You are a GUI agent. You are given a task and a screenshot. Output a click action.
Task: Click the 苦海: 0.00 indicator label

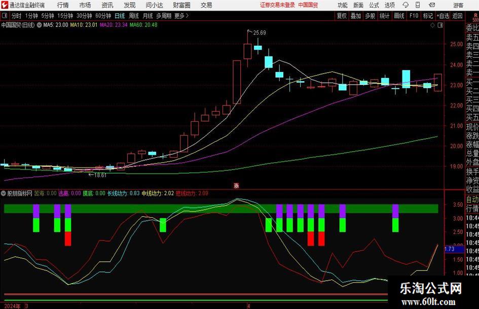[x=45, y=193]
